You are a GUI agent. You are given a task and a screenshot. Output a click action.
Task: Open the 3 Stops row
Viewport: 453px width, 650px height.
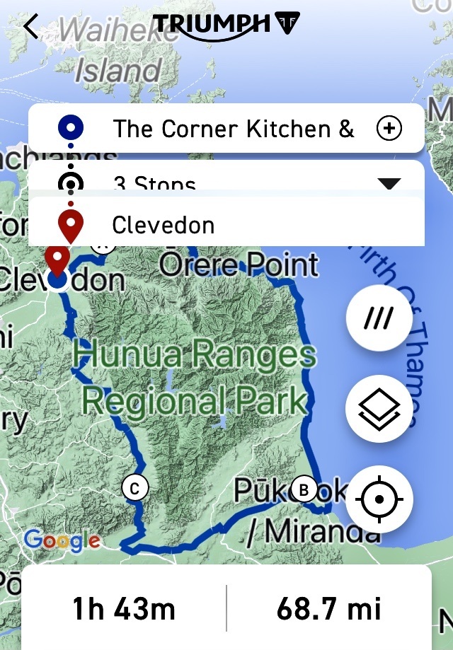click(x=226, y=178)
